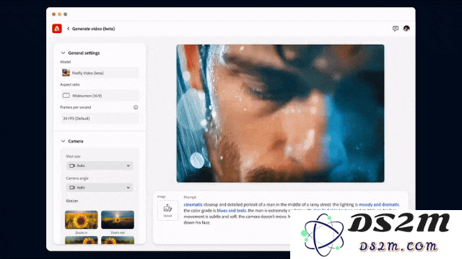Image resolution: width=462 pixels, height=259 pixels.
Task: Click the Adobe Firefly logo icon
Action: (57, 29)
